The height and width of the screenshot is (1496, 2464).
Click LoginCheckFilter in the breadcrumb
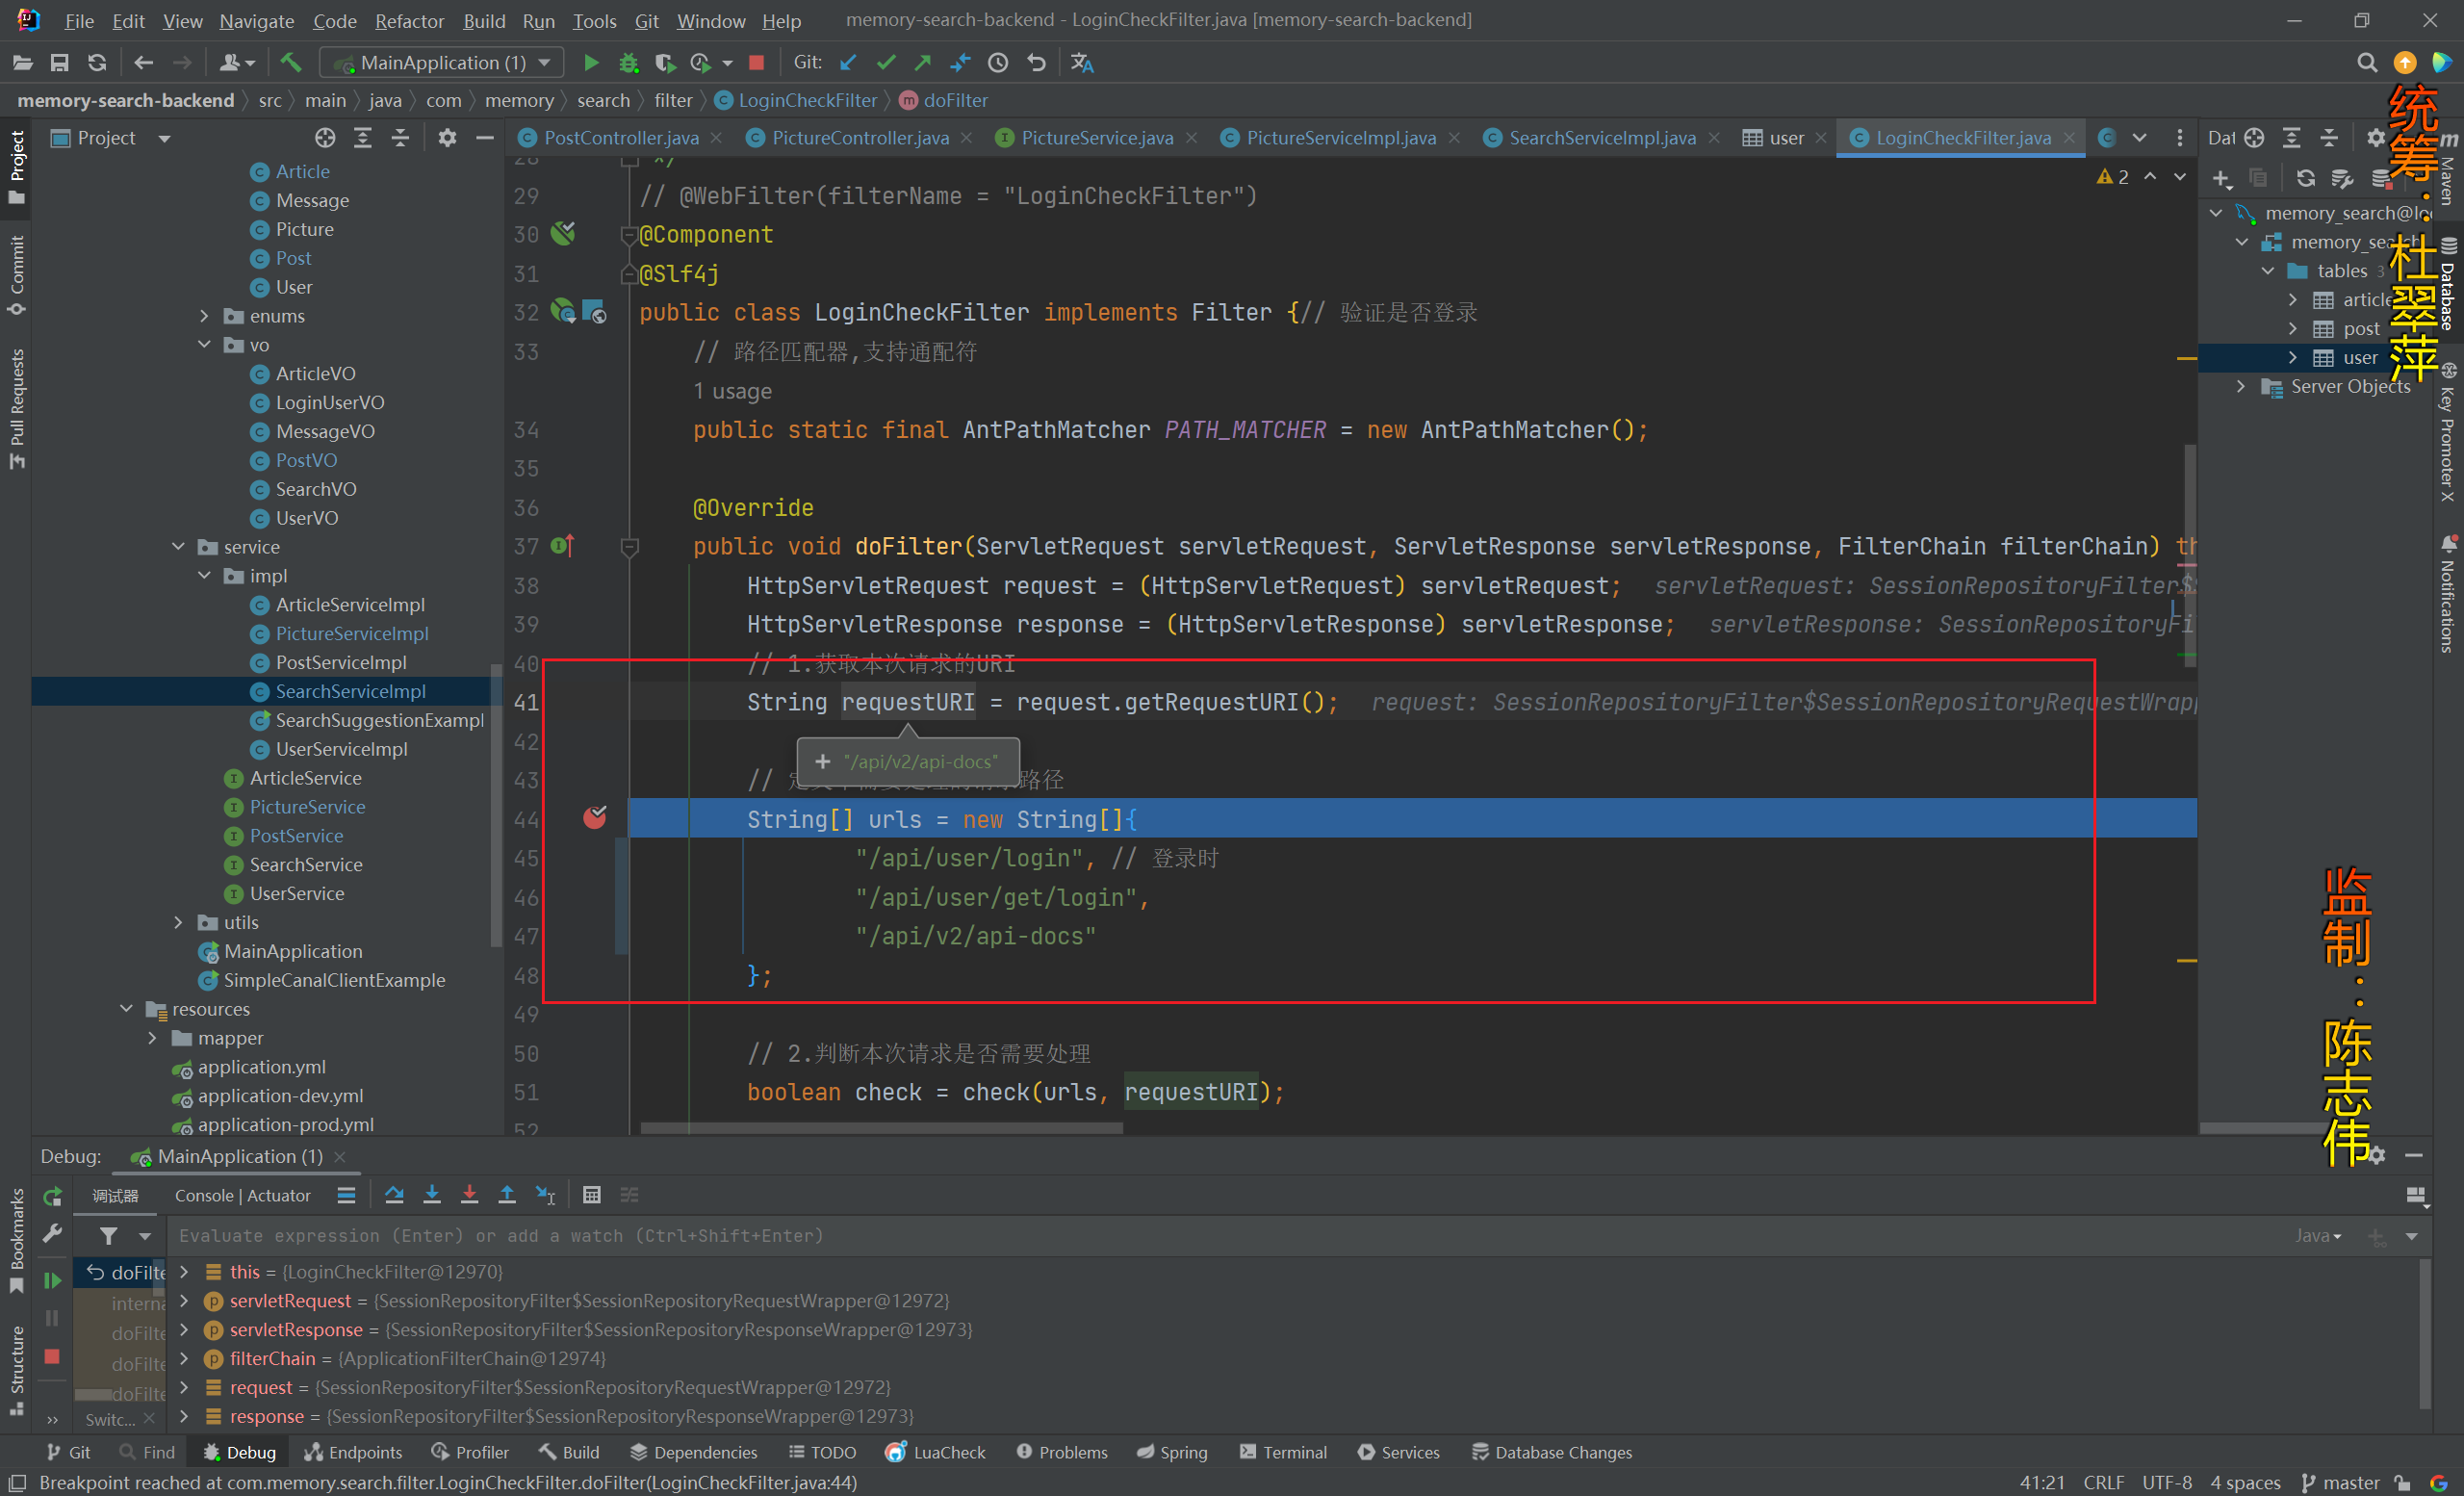click(806, 100)
